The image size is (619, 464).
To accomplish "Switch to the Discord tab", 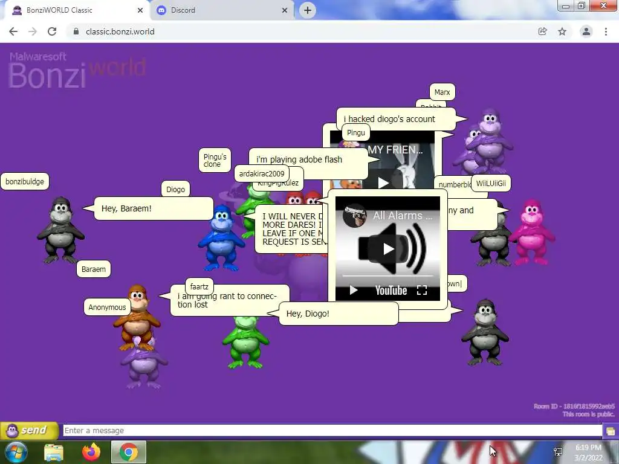I will (221, 10).
